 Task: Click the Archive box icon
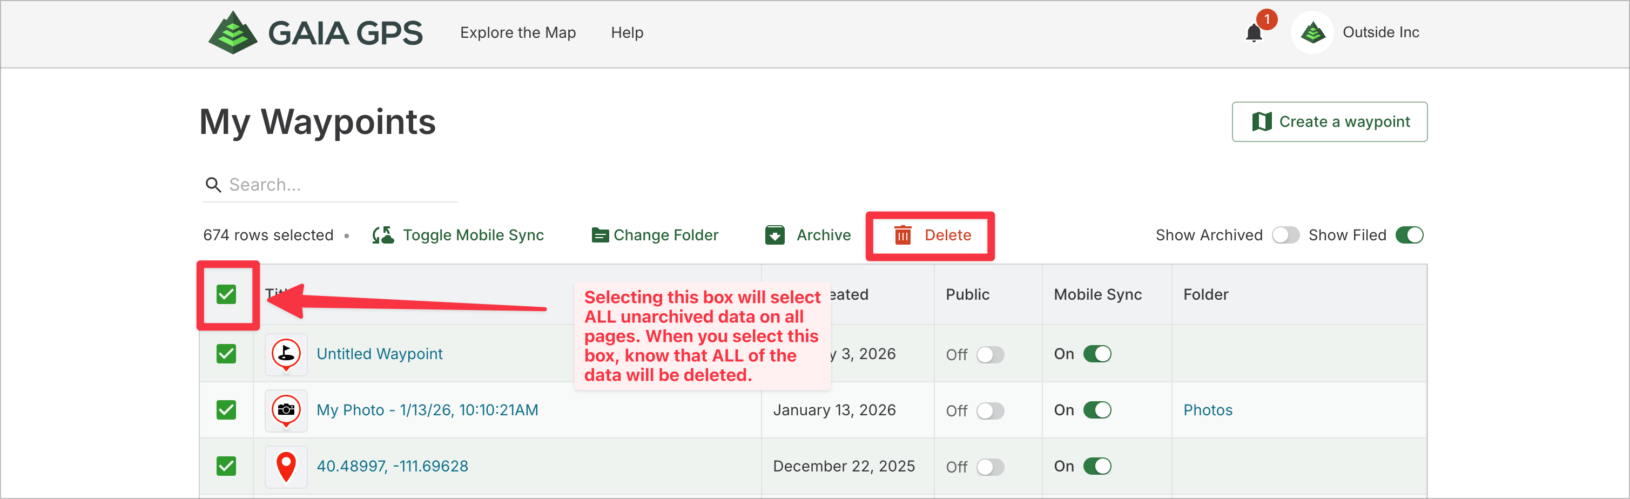pyautogui.click(x=774, y=235)
